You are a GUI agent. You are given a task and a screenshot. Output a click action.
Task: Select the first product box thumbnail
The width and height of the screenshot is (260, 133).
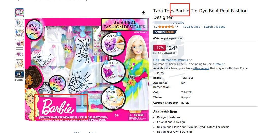[x=20, y=13]
